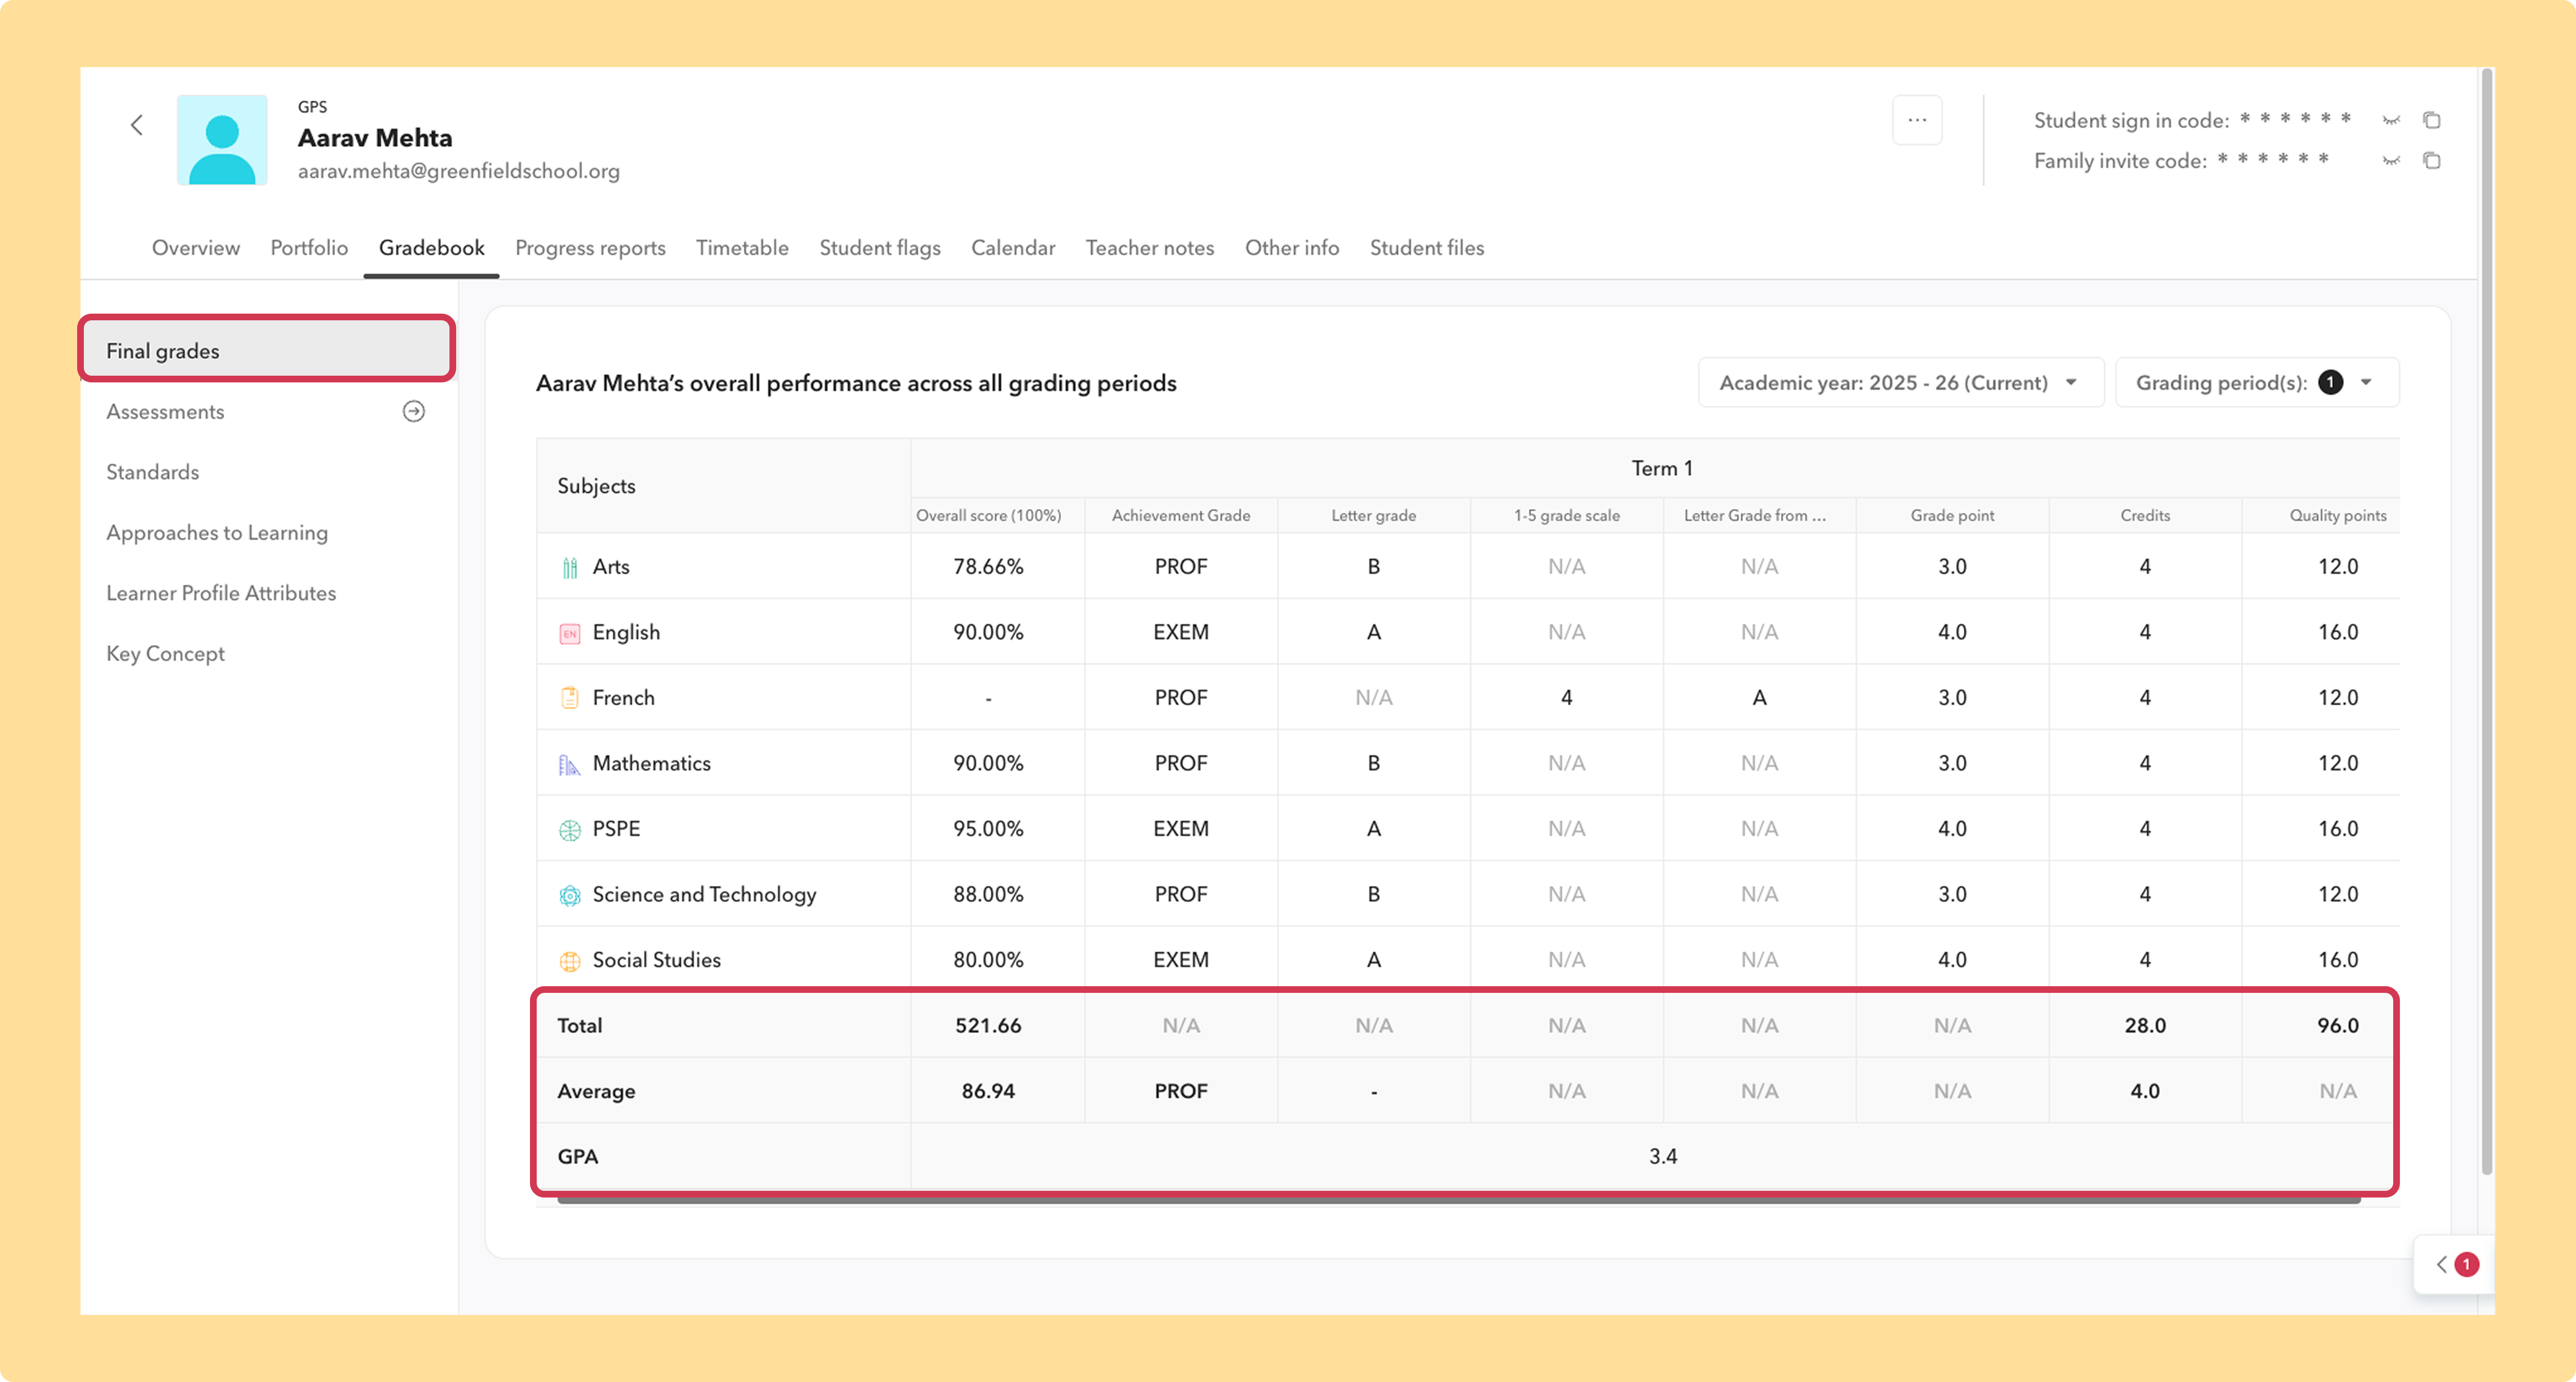Viewport: 2576px width, 1382px height.
Task: Click the English subject icon
Action: [570, 633]
